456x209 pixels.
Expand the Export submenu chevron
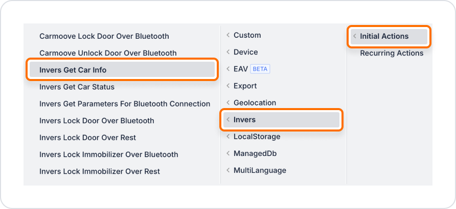[x=228, y=86]
